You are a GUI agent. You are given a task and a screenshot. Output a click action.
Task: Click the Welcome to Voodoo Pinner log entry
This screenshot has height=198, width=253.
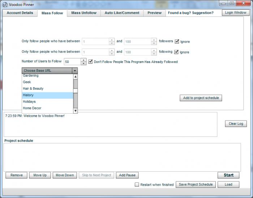(35, 116)
